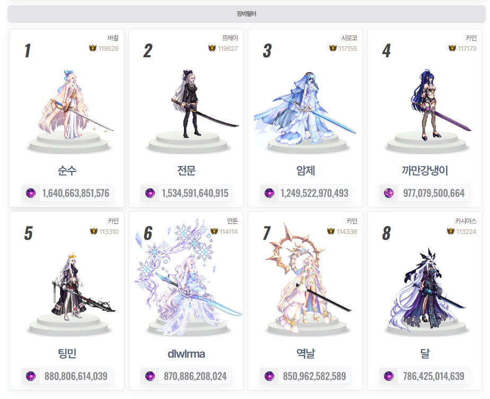Click the damage value 850,962,582,589
This screenshot has height=399, width=490.
pos(314,376)
